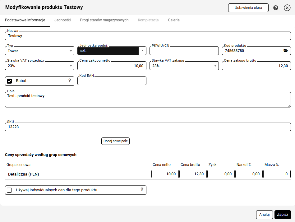
Task: Click the help question mark icon in header
Action: (275, 8)
